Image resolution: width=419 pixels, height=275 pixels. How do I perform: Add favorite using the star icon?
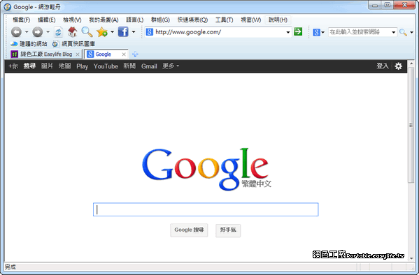point(102,32)
